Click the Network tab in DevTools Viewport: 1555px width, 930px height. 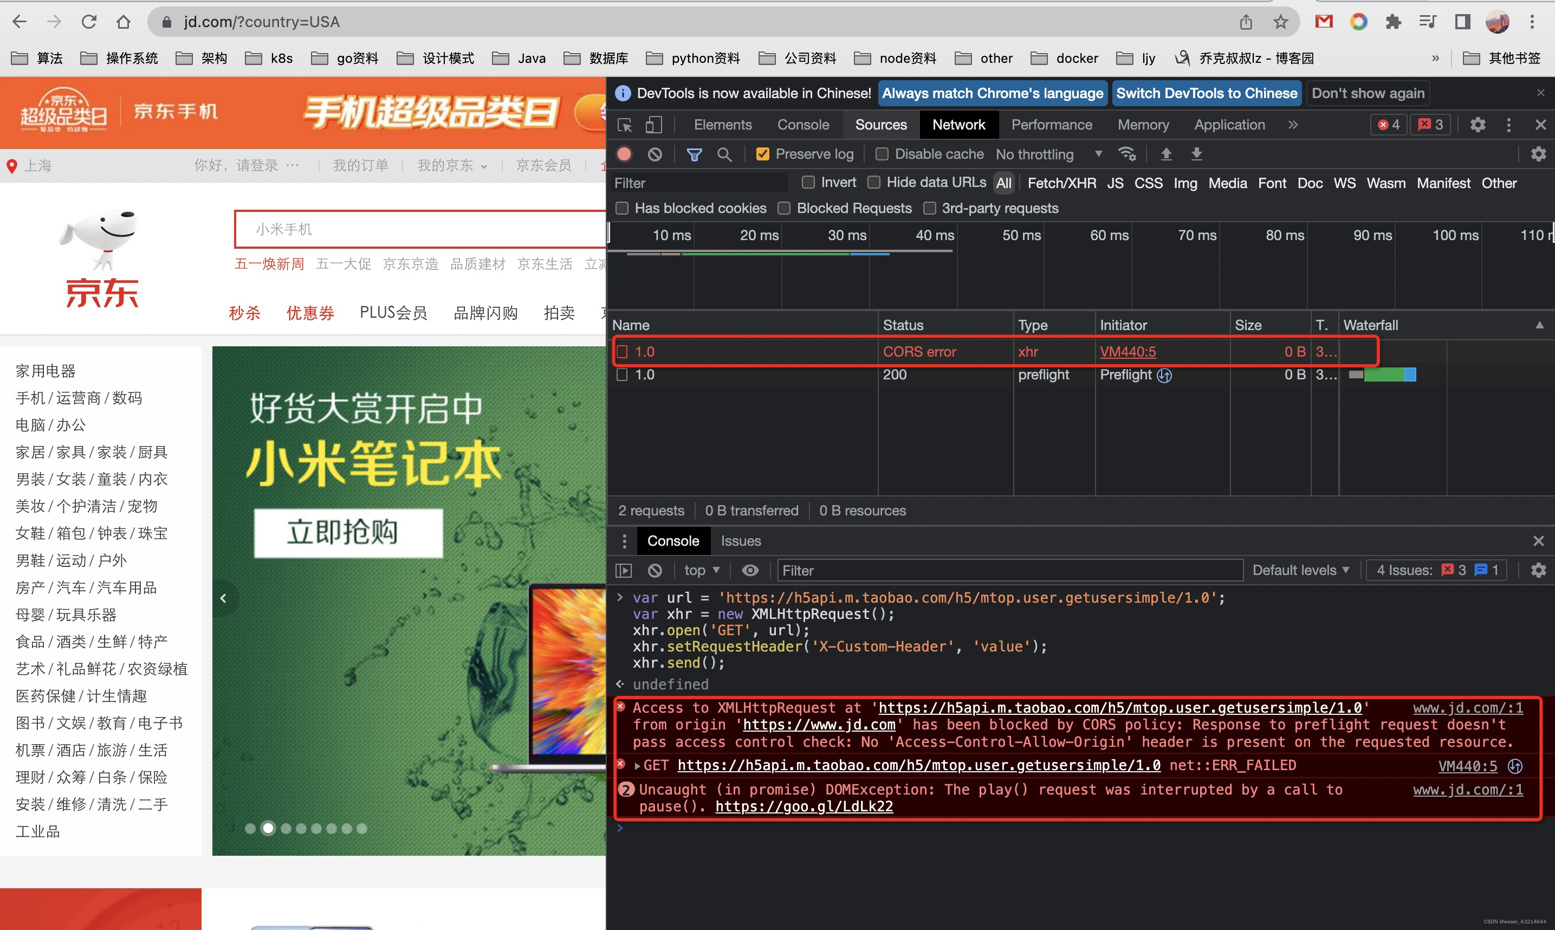click(x=960, y=123)
